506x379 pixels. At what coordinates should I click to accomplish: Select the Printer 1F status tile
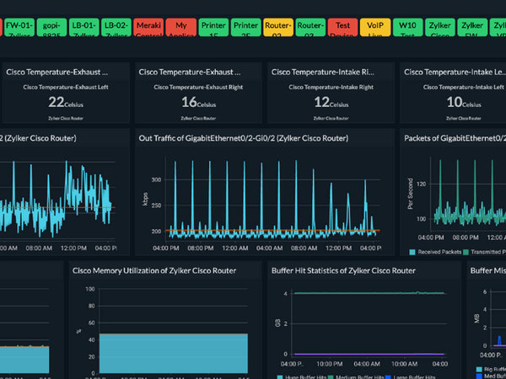213,28
